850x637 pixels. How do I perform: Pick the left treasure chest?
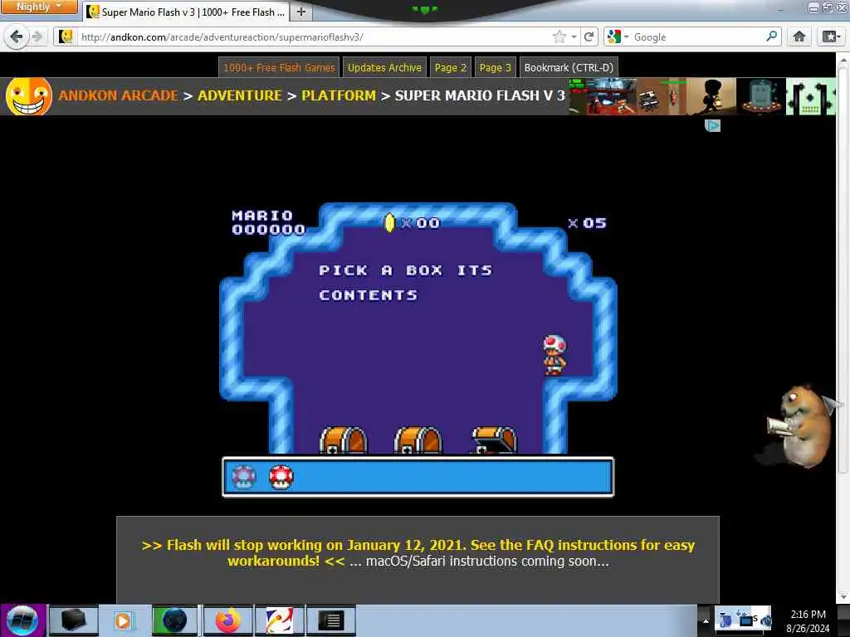pos(343,440)
